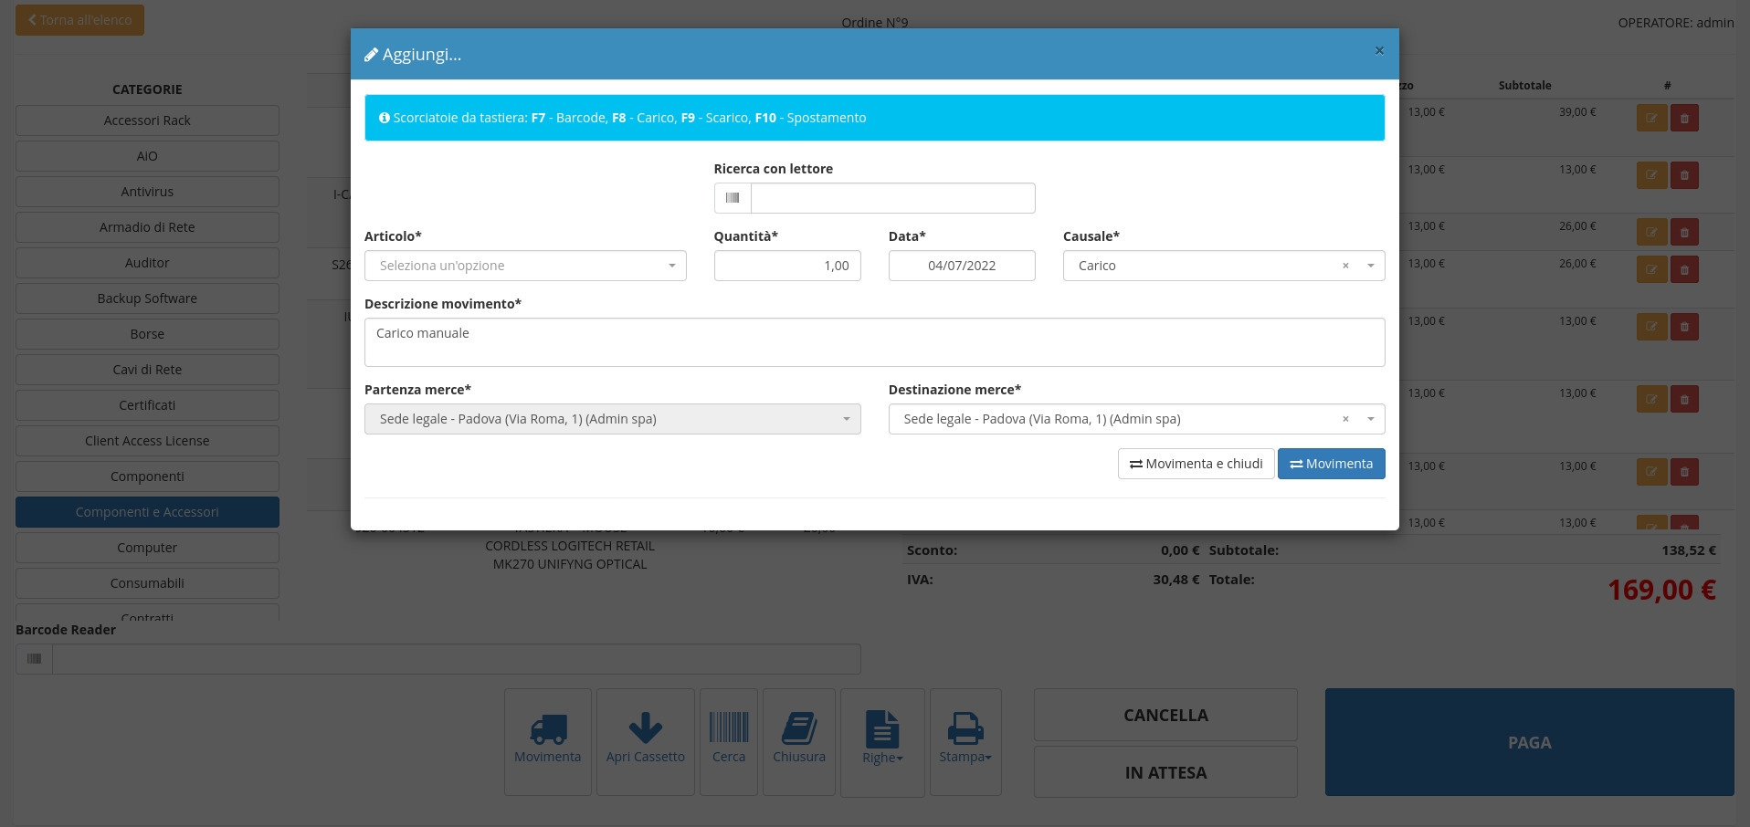Expand the Causale dropdown

(1370, 266)
